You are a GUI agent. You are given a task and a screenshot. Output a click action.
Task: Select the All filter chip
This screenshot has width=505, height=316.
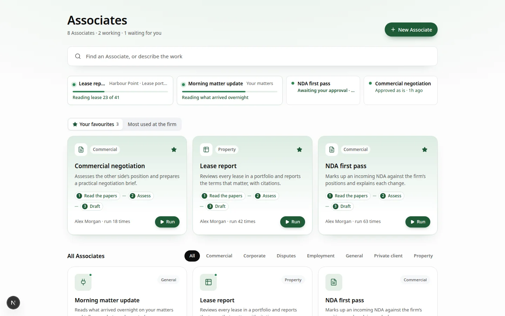pyautogui.click(x=192, y=256)
